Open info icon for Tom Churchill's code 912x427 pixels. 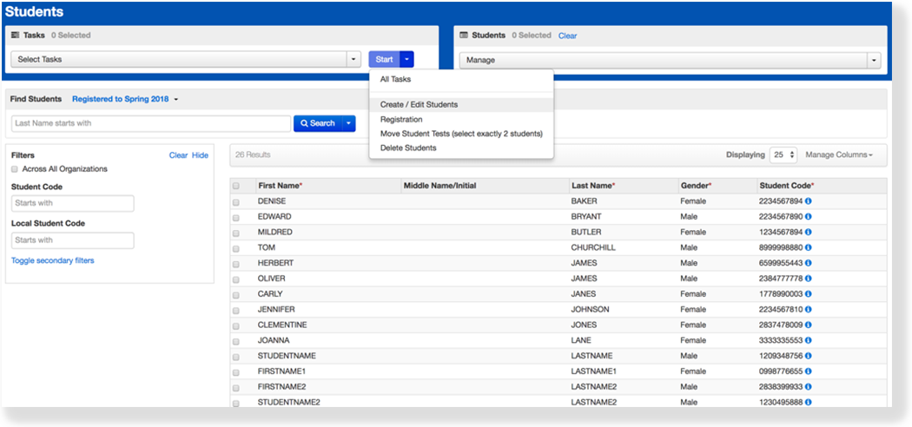click(810, 247)
